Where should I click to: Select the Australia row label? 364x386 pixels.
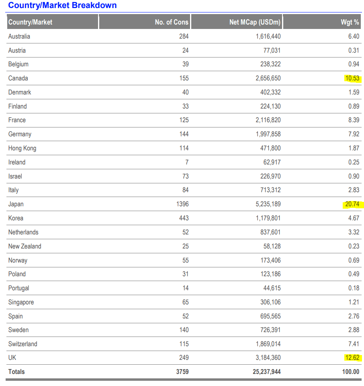click(19, 37)
